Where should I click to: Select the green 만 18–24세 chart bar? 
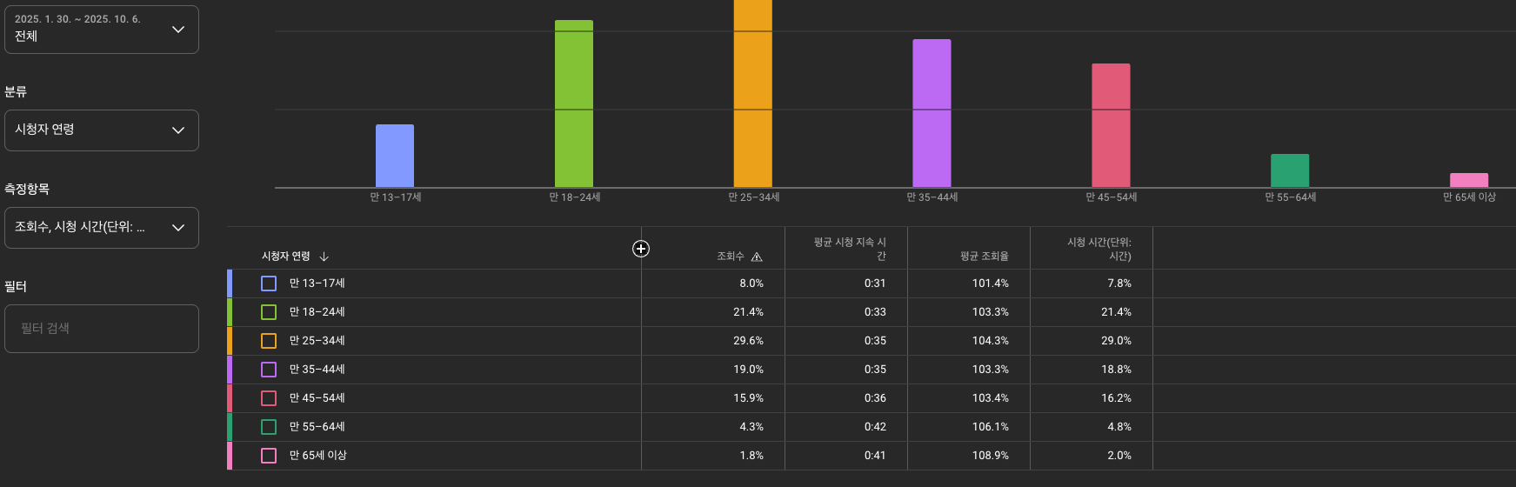coord(574,104)
